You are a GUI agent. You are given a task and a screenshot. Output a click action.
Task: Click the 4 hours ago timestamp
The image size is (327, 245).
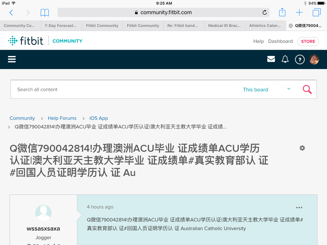coord(100,207)
